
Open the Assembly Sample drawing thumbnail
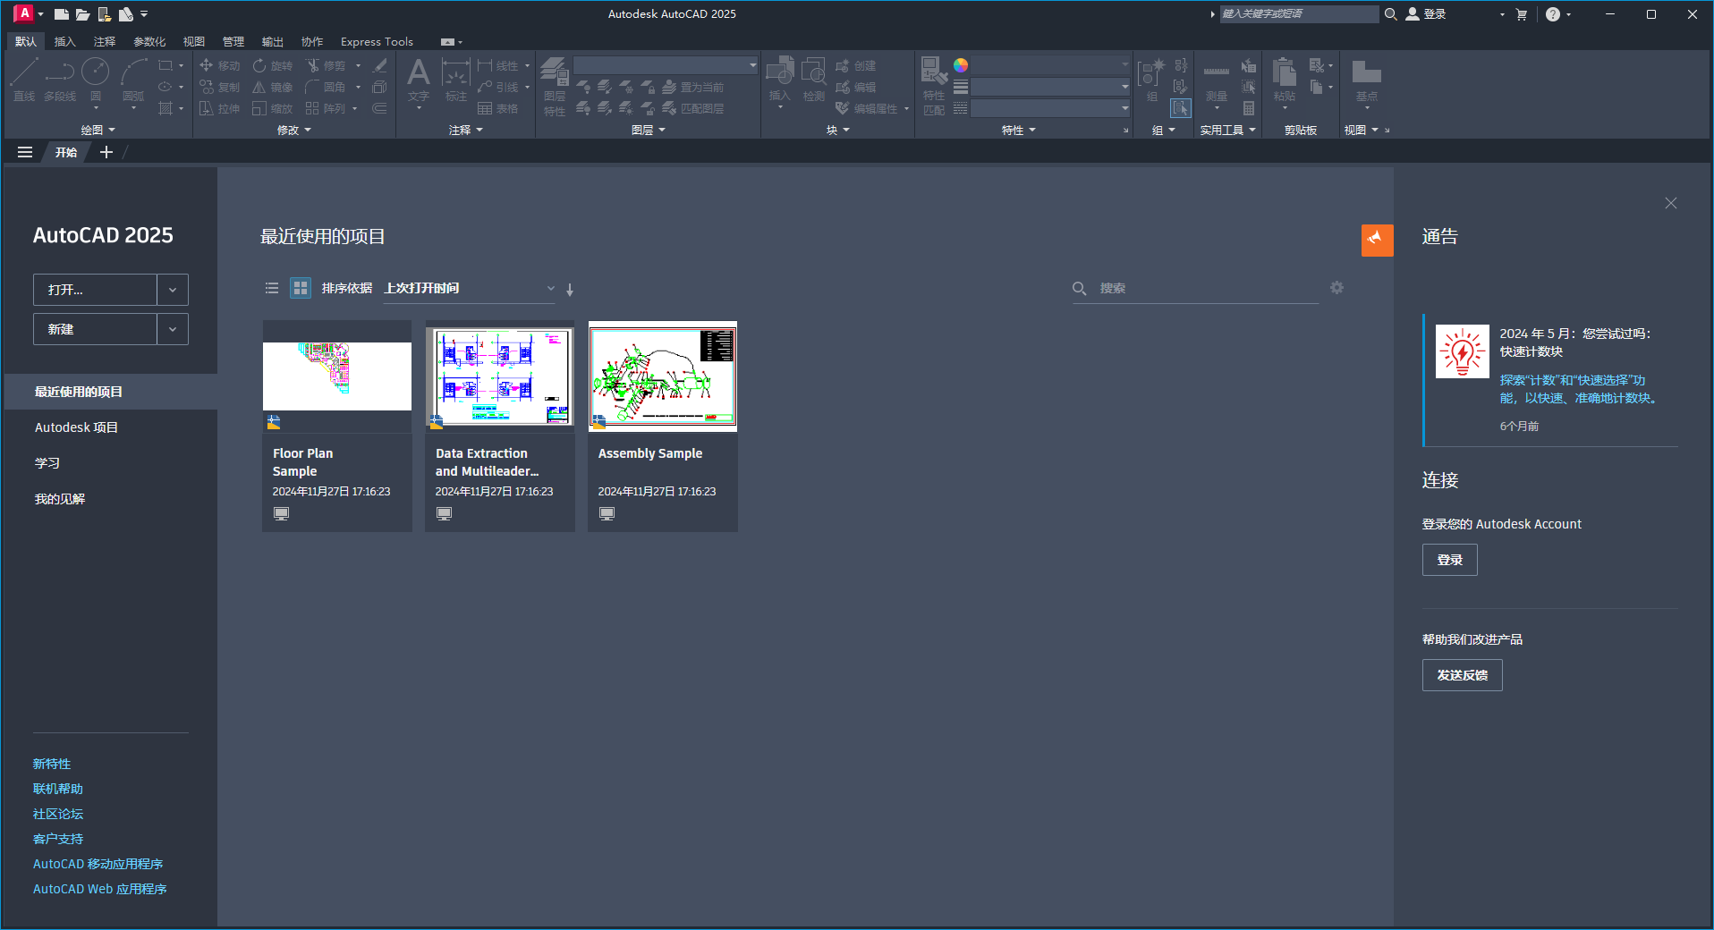(662, 376)
